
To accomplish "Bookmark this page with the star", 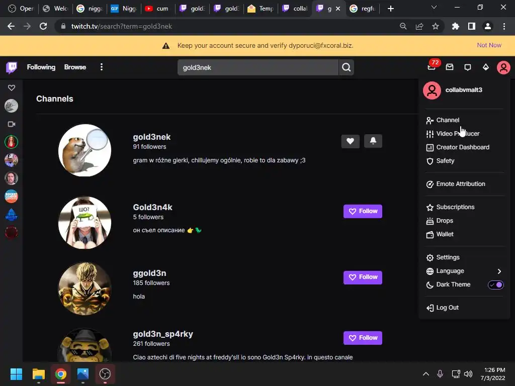I will click(435, 26).
